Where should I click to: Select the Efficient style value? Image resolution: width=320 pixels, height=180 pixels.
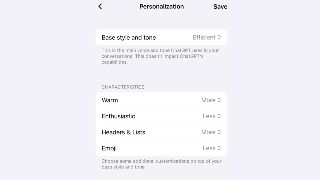click(204, 37)
